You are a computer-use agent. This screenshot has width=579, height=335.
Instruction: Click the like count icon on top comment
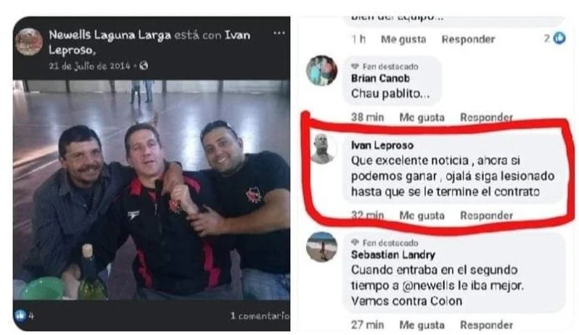click(x=560, y=38)
